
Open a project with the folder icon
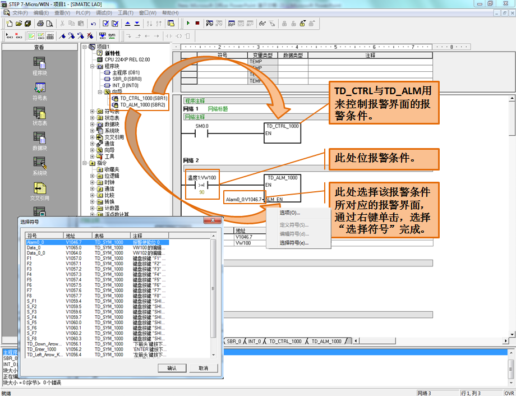click(x=19, y=24)
